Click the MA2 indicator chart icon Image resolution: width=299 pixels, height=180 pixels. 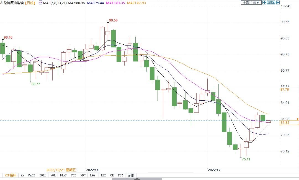[40, 3]
